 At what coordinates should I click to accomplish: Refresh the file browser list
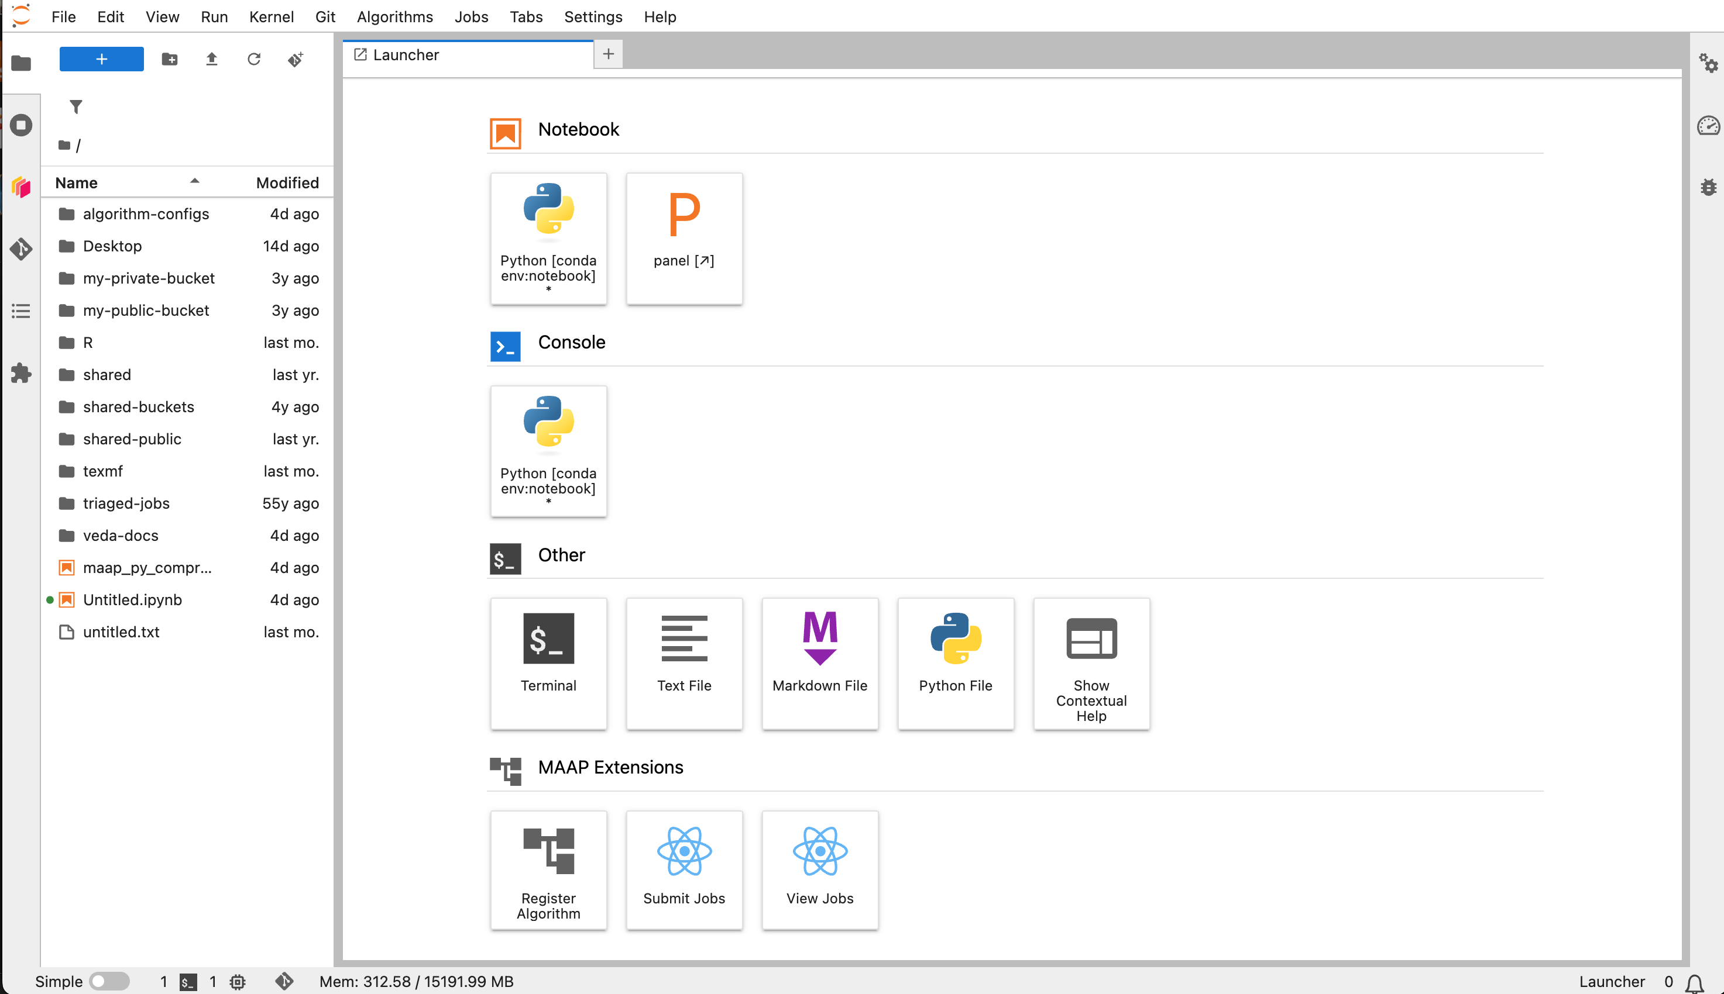tap(254, 60)
